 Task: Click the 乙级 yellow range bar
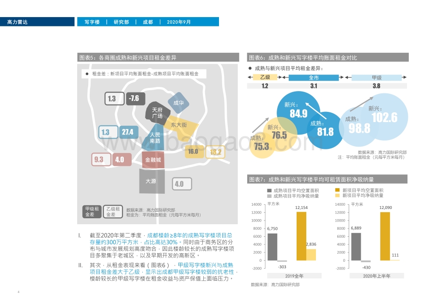pos(265,77)
